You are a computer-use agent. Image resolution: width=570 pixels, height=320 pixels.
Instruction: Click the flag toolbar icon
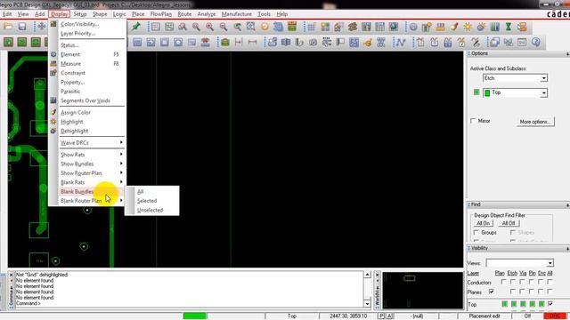pos(340,42)
